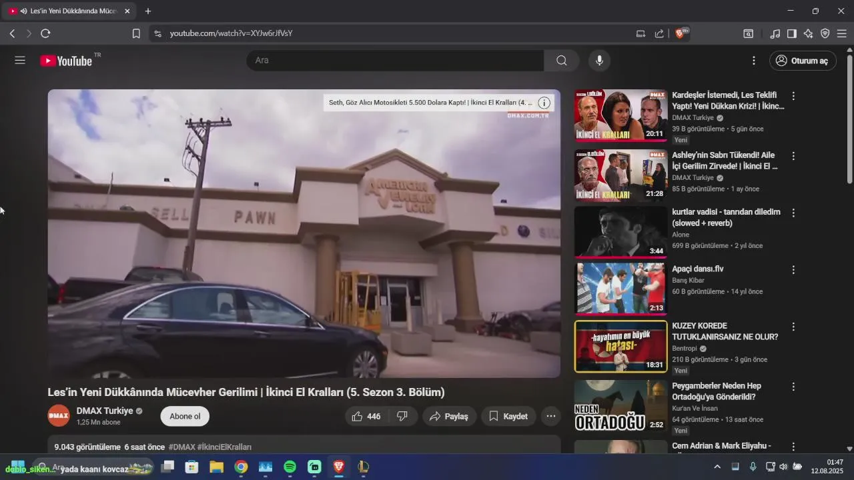Viewport: 854px width, 480px height.
Task: Open Leo AI sparkle icon in toolbar
Action: tap(809, 33)
